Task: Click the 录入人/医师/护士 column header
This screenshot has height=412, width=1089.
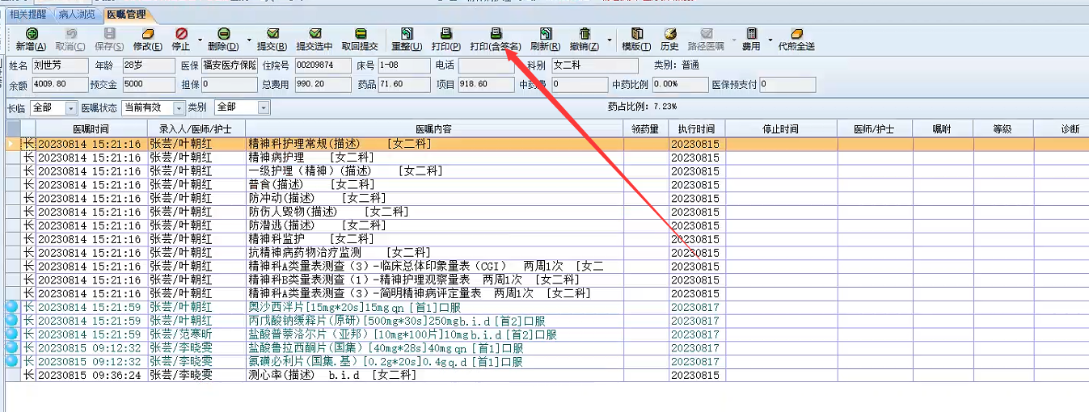Action: (196, 129)
